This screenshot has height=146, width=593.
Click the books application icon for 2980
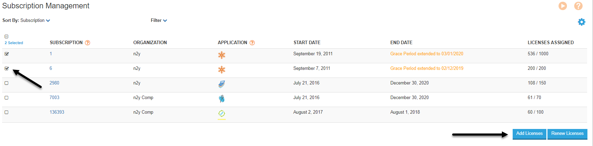tap(222, 84)
